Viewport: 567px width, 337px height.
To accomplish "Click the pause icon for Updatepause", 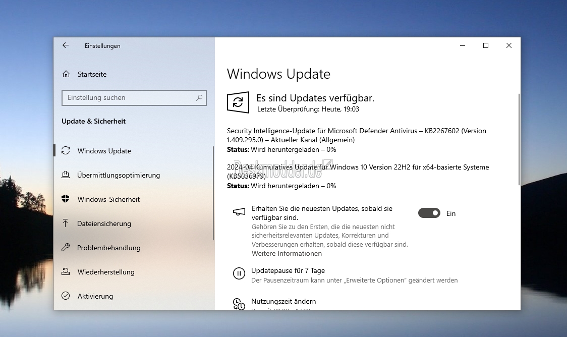I will [x=239, y=273].
